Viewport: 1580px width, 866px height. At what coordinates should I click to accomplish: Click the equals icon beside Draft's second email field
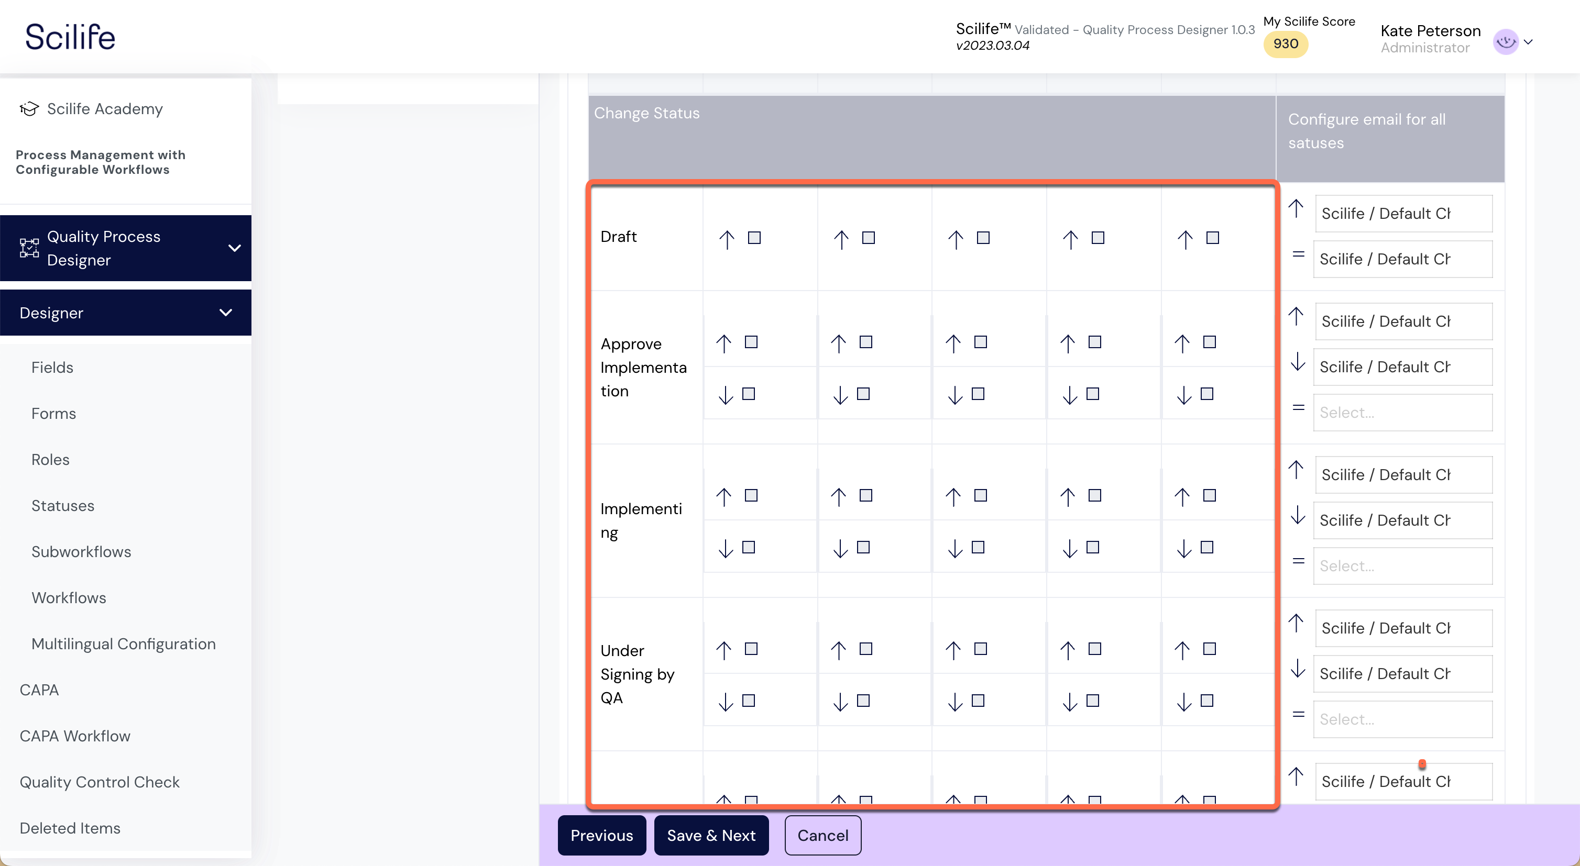[x=1298, y=254]
